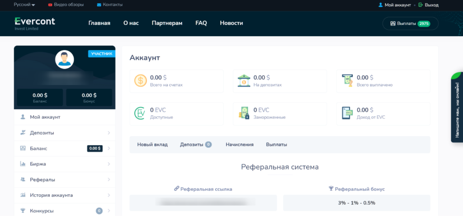Click the trophy icon beside Реферальный бонус

point(331,188)
